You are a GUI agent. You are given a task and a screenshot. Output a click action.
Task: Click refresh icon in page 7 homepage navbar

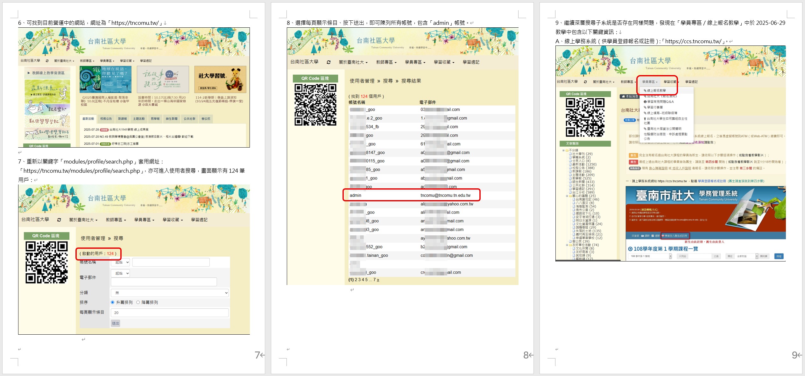click(47, 61)
